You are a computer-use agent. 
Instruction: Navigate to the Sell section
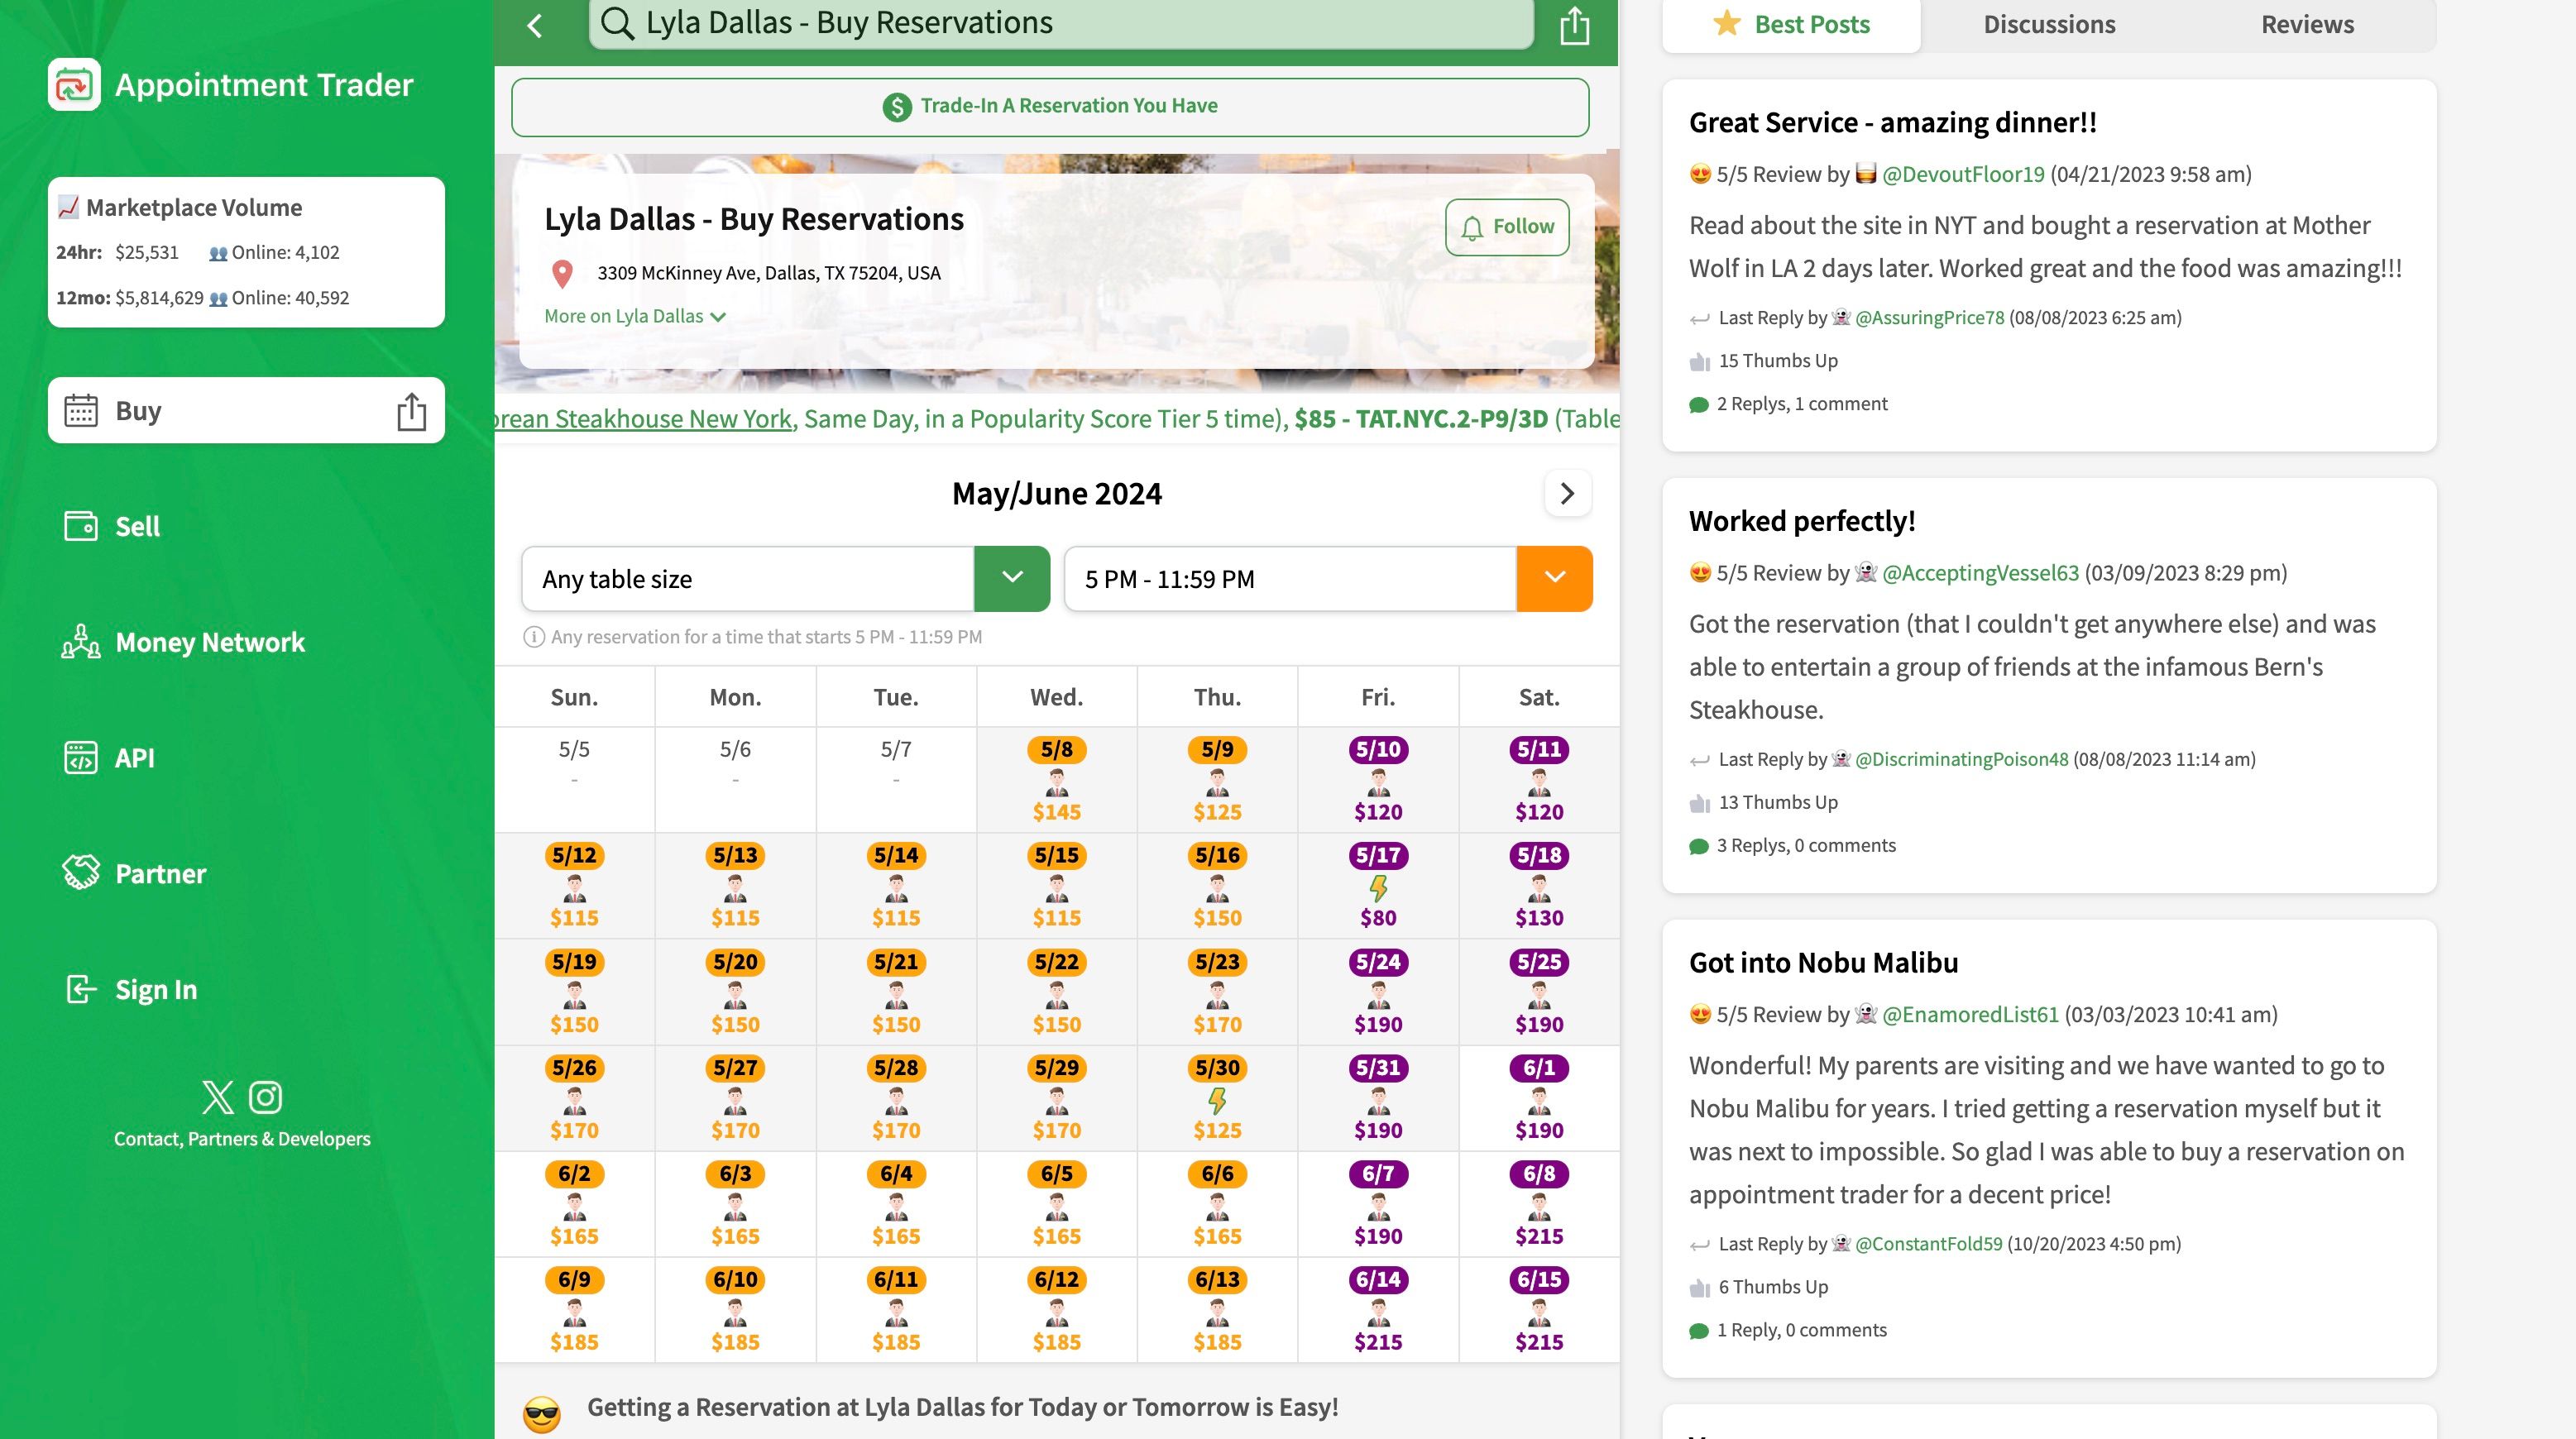click(x=136, y=525)
